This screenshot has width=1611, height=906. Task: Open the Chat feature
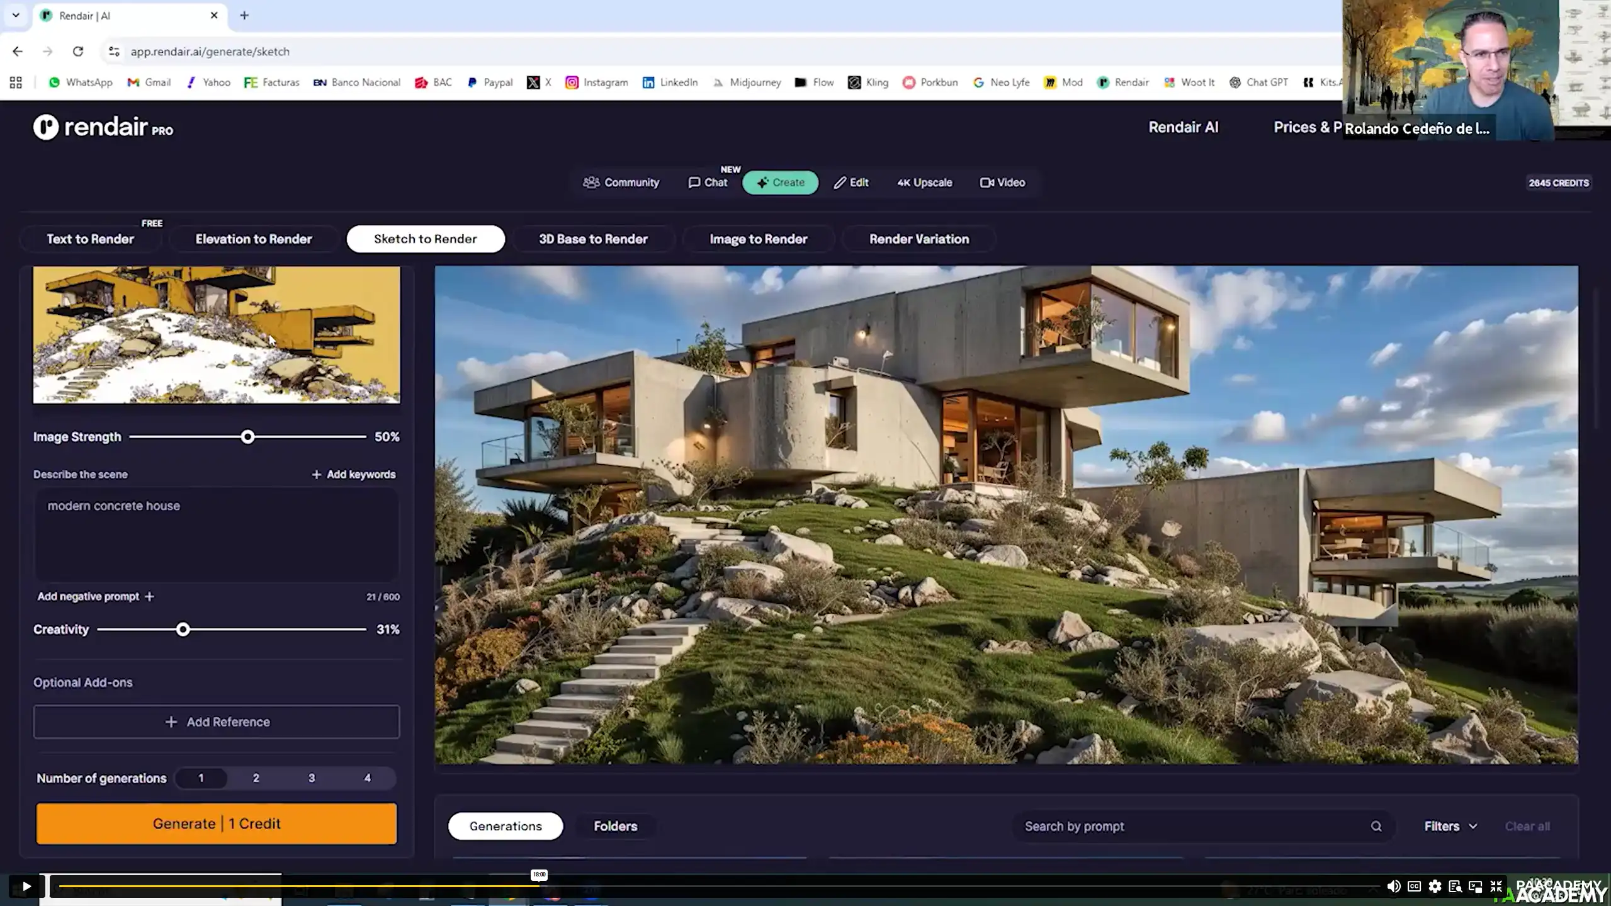pyautogui.click(x=708, y=183)
